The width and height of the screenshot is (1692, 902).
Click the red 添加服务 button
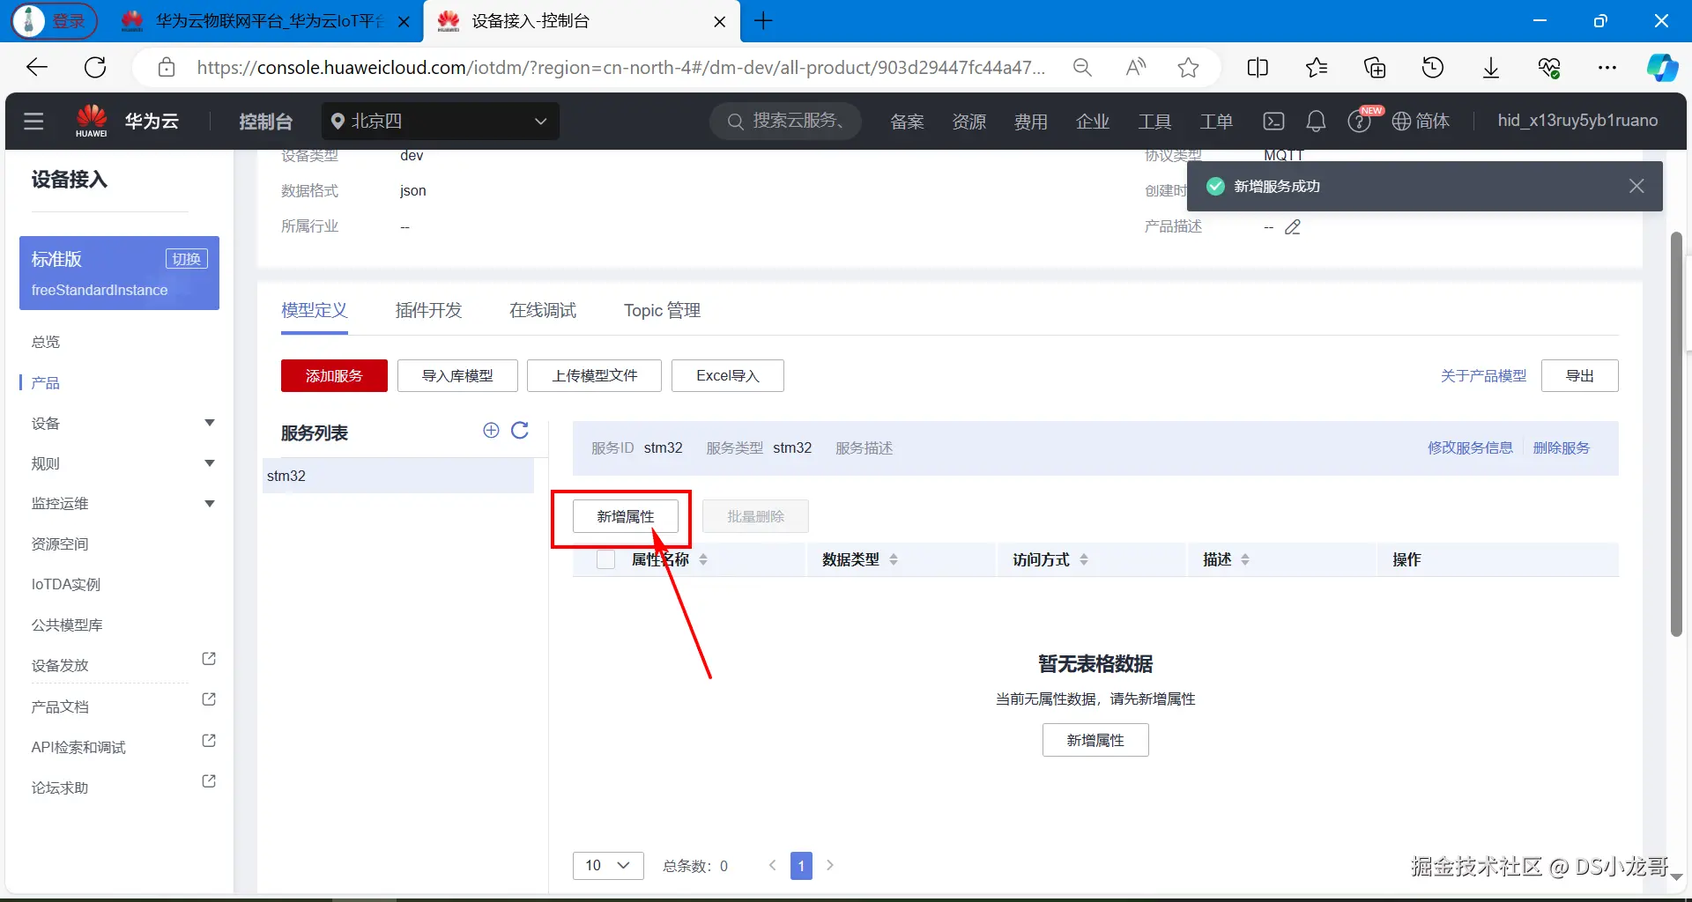tap(334, 376)
